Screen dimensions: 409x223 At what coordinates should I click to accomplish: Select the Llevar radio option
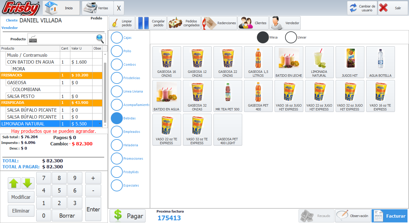291,37
